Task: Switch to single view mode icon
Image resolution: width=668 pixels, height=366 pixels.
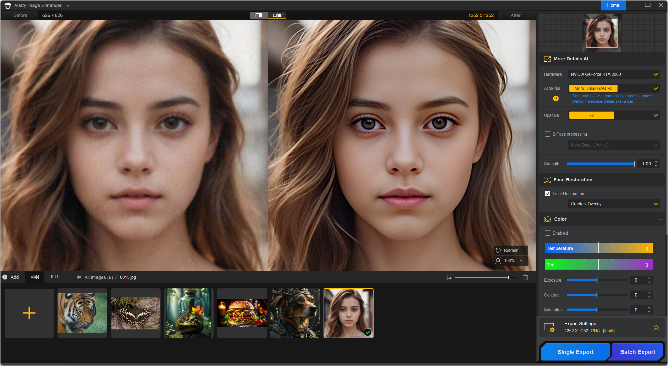Action: point(259,15)
